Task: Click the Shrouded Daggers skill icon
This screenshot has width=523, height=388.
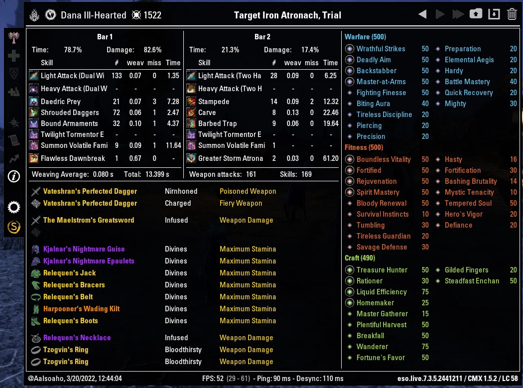Action: (34, 113)
